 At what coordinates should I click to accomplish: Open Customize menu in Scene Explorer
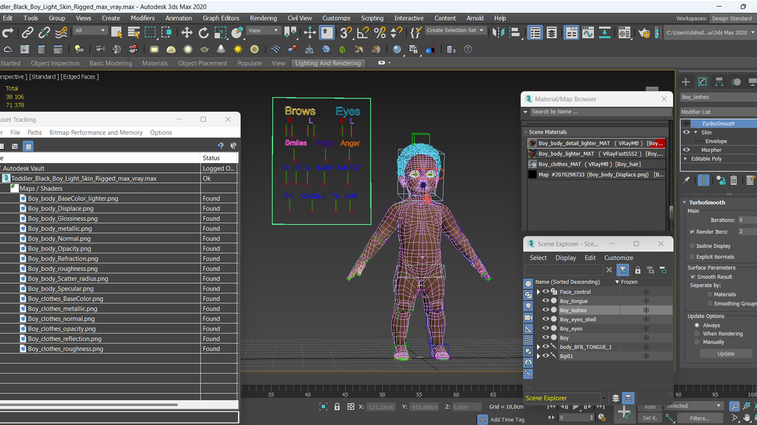coord(619,258)
